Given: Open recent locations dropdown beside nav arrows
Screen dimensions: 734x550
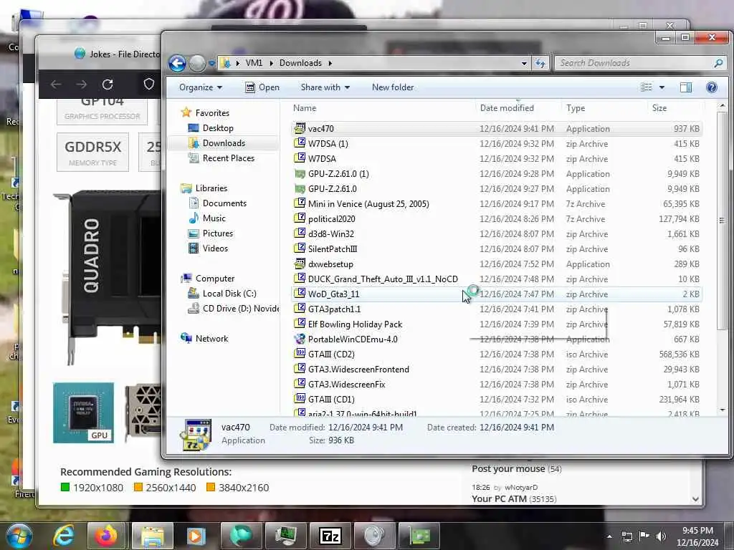Looking at the screenshot, I should point(212,63).
